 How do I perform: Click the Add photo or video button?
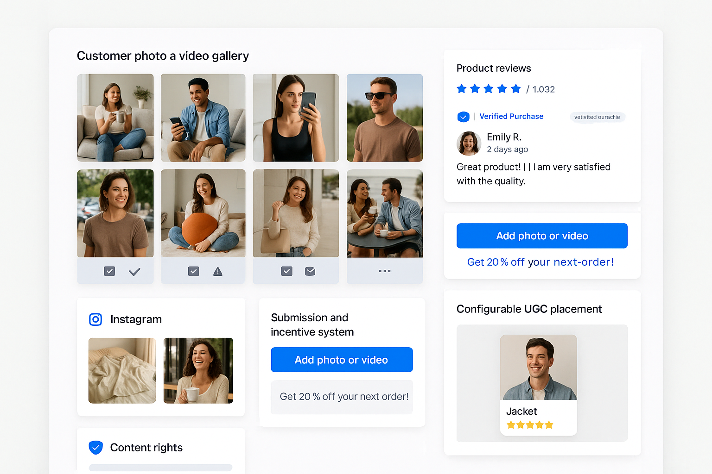pos(541,236)
